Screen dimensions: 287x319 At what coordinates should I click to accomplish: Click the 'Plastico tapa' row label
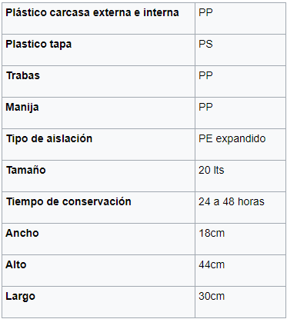(38, 45)
